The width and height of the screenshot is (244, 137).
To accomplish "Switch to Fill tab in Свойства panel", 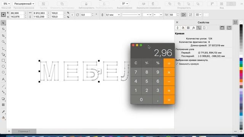I will pyautogui.click(x=183, y=28).
